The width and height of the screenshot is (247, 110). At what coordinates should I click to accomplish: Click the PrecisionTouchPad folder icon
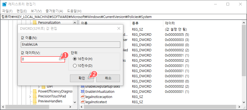[x=35, y=96]
